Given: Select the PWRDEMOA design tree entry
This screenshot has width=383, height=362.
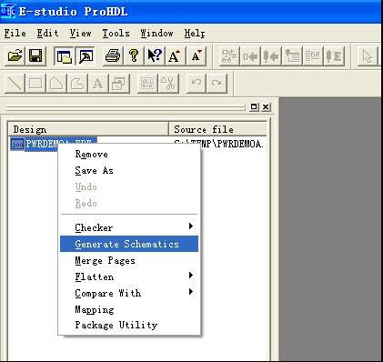Looking at the screenshot, I should [x=54, y=144].
